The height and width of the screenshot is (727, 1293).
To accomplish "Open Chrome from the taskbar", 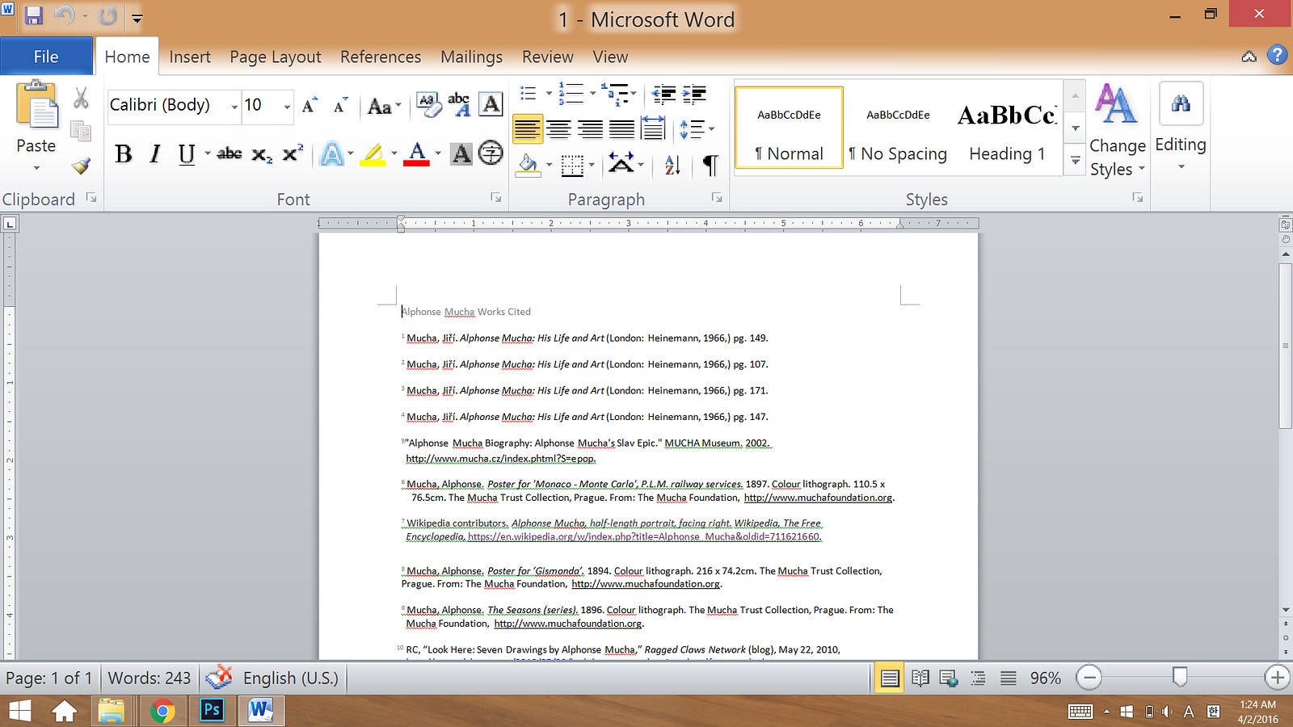I will [x=162, y=711].
